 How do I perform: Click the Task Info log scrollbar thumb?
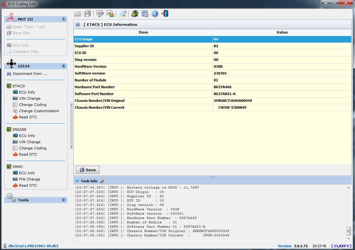coord(349,231)
